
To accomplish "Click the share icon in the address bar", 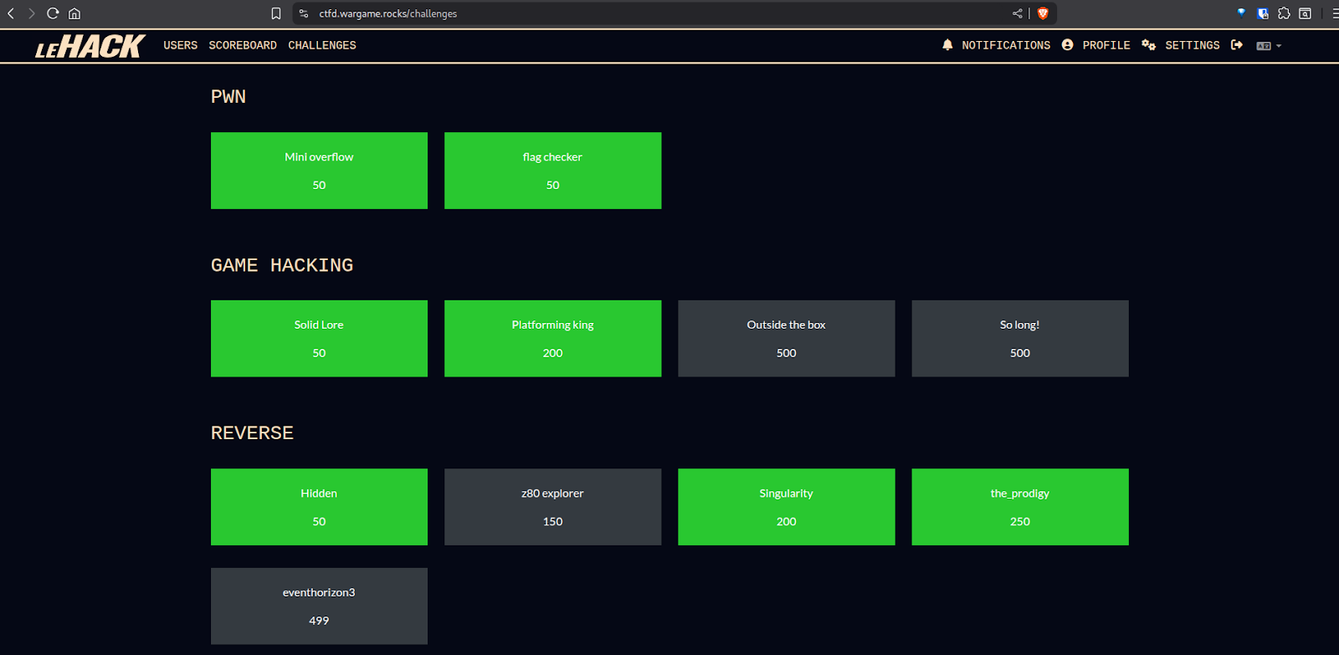I will (1018, 13).
